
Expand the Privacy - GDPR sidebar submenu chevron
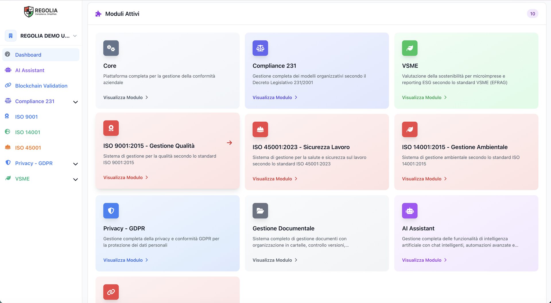(x=75, y=164)
